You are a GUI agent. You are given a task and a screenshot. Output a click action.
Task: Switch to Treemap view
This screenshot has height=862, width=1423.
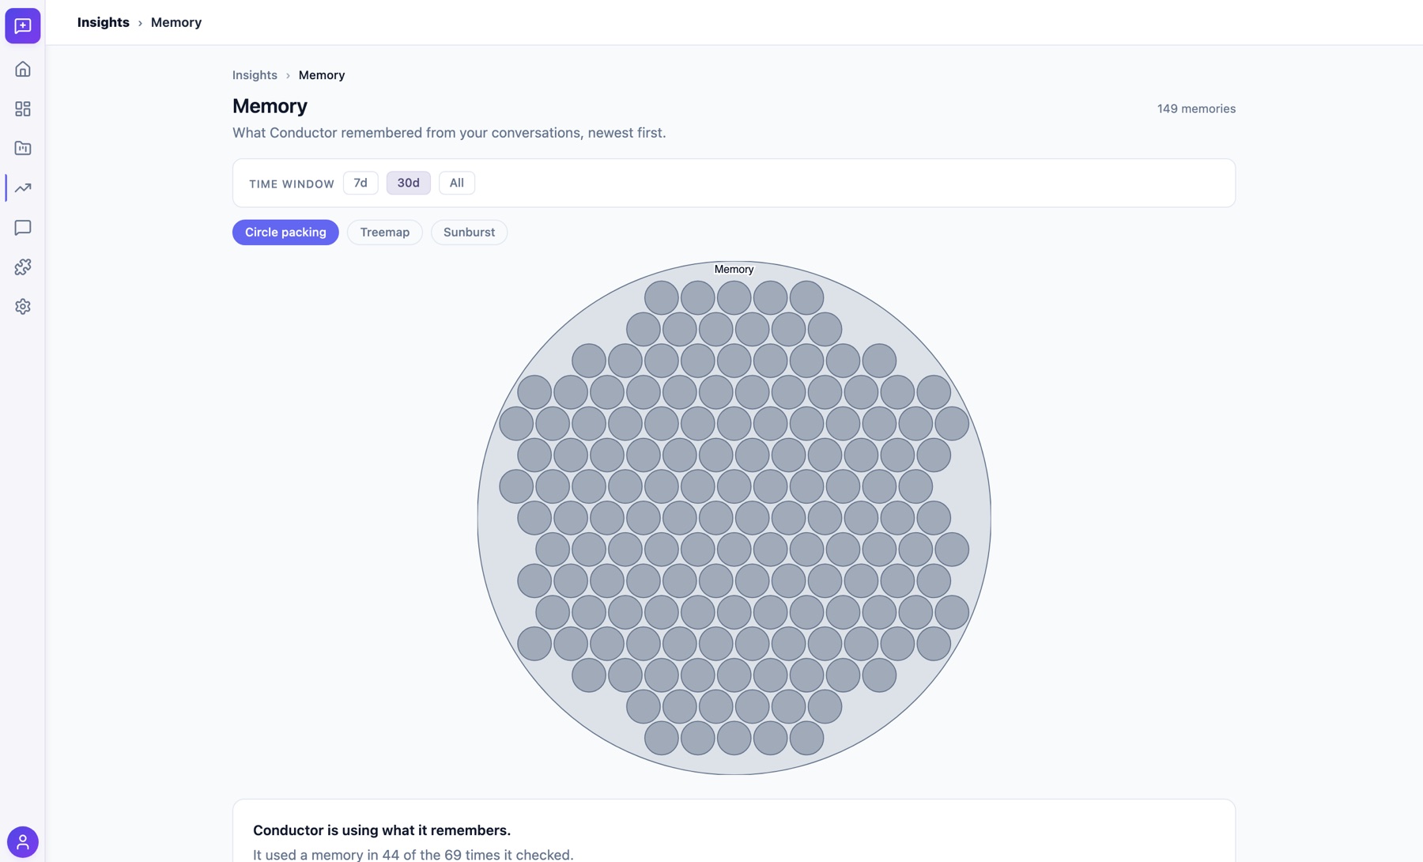(385, 233)
